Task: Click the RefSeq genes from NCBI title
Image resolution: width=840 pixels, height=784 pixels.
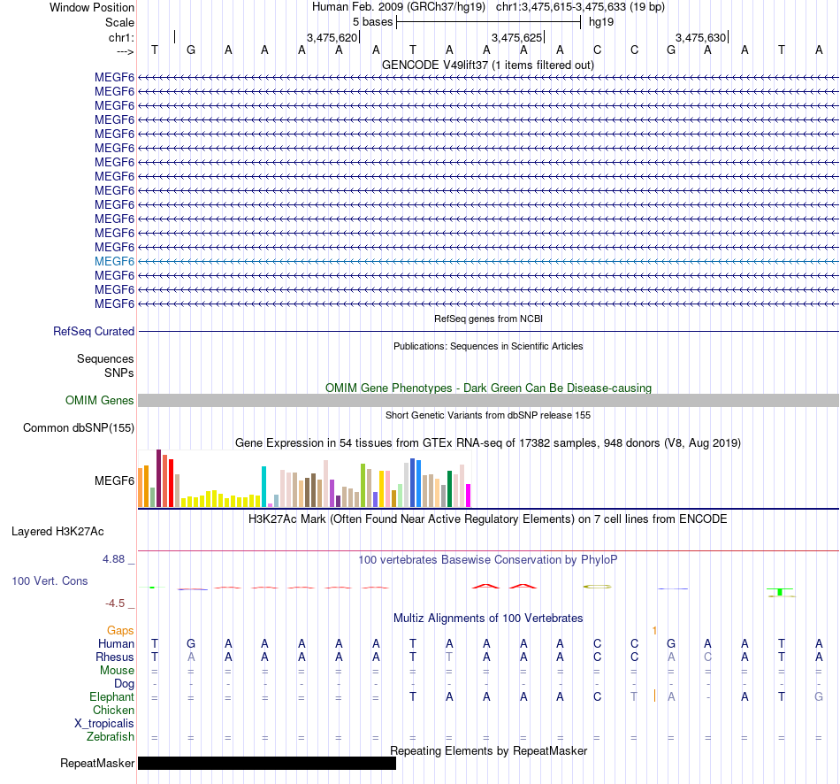Action: [x=488, y=319]
